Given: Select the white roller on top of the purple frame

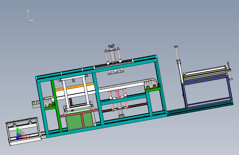Looking at the screenshot, I should [205, 71].
